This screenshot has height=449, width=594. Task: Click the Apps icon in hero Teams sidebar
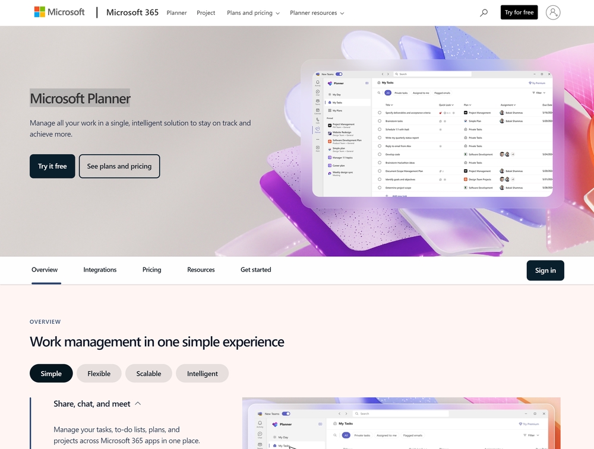click(x=318, y=148)
